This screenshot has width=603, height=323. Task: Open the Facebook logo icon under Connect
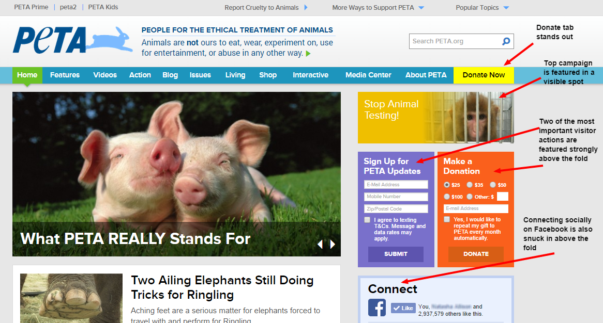377,308
